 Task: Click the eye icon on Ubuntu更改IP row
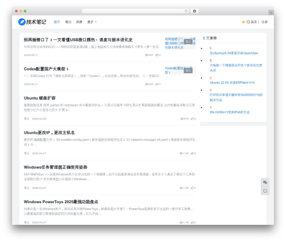(181, 153)
